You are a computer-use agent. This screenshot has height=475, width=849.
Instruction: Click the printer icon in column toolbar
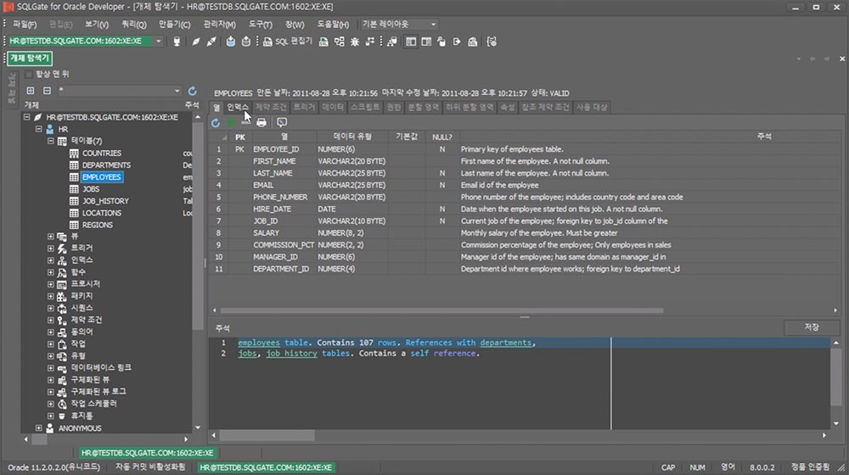point(261,123)
